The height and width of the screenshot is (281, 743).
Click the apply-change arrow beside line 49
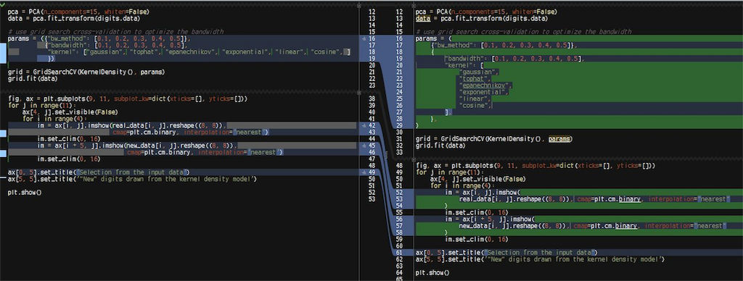pos(364,172)
